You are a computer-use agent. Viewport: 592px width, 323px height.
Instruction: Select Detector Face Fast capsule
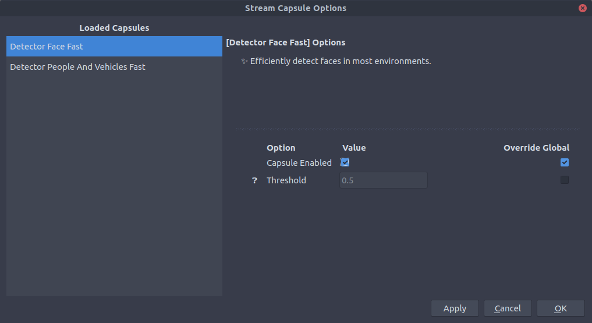tap(115, 47)
